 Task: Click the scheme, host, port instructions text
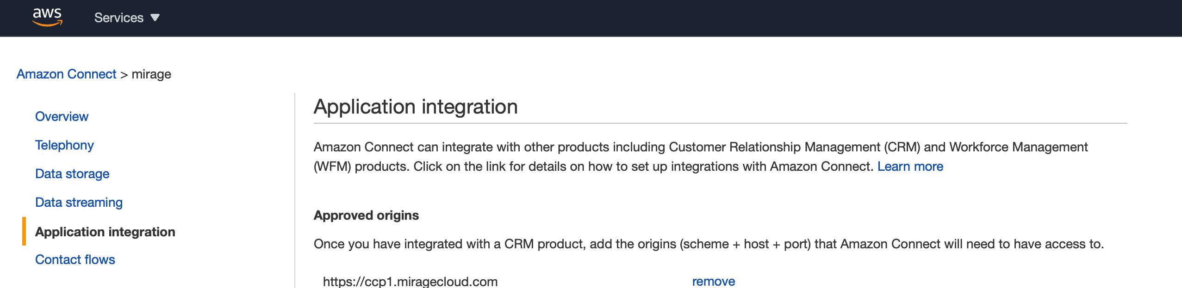709,244
